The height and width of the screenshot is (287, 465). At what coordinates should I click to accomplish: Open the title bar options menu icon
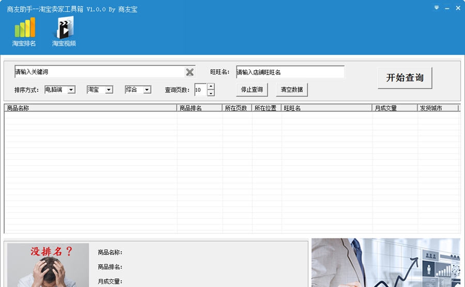pyautogui.click(x=437, y=8)
